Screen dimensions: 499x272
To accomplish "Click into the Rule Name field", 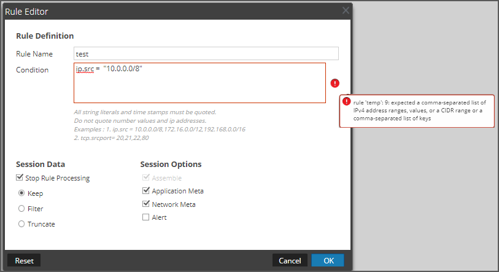I will [206, 54].
